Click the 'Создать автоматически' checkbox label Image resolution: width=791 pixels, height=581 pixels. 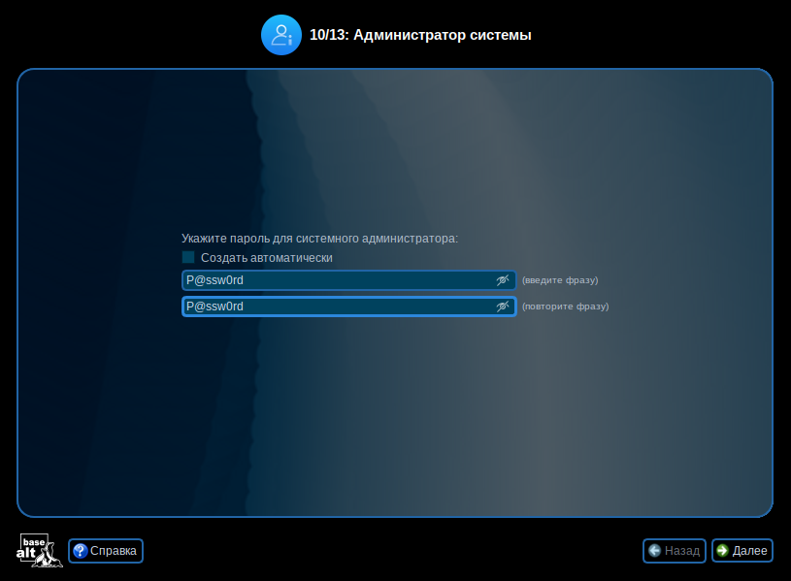[267, 258]
